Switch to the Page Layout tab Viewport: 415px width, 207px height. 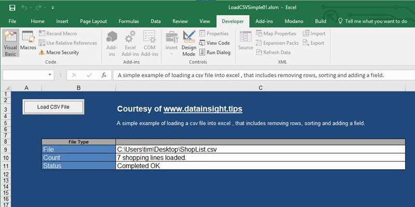point(93,21)
